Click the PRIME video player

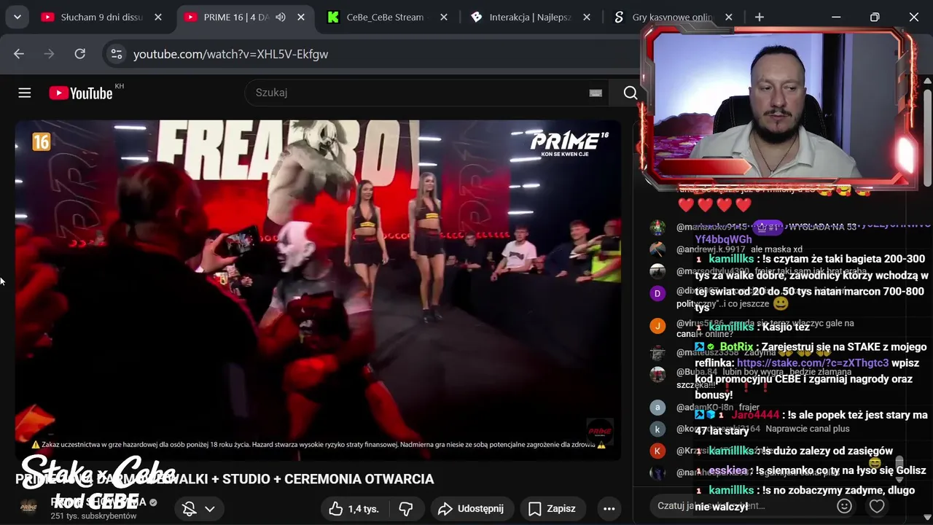click(x=318, y=290)
